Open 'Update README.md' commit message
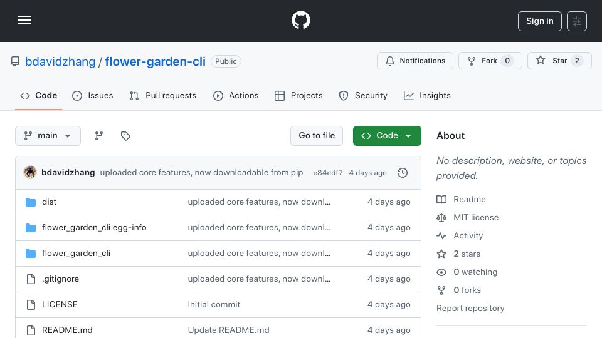Screen dimensions: 602x338 point(228,330)
